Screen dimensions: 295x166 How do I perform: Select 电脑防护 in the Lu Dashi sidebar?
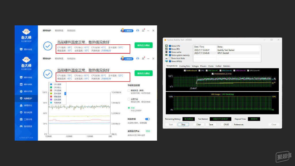pos(26,99)
